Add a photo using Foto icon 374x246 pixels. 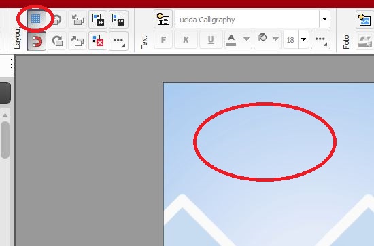[x=364, y=20]
